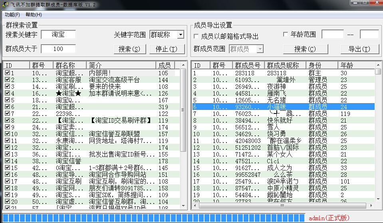
Task: Uncheck group row 4 ★淘宝★ checkbox
Action: pos(7,94)
